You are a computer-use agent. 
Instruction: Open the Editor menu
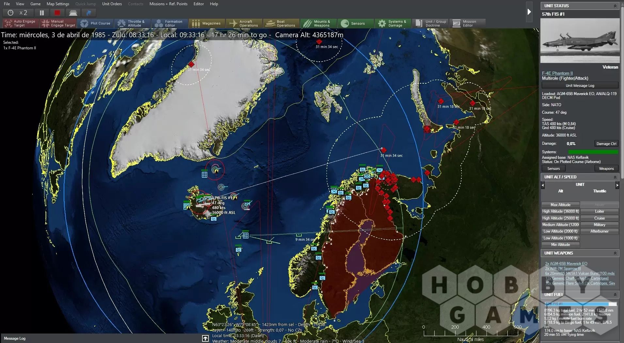[199, 4]
